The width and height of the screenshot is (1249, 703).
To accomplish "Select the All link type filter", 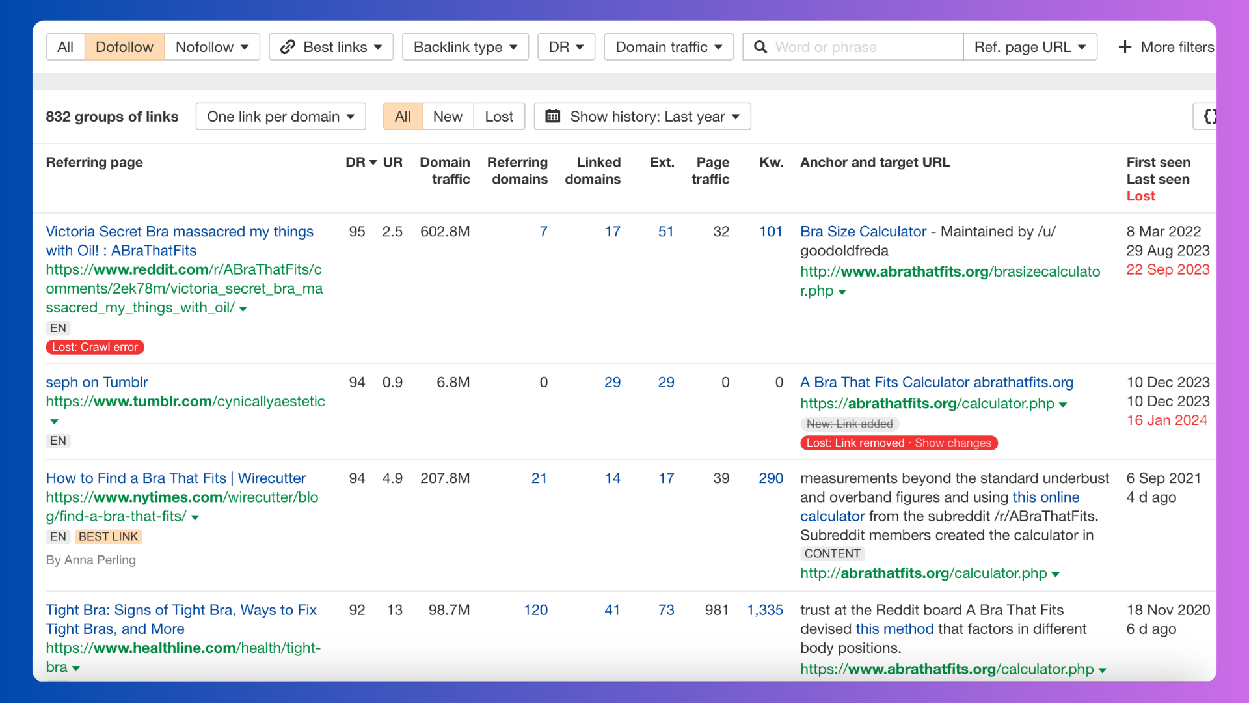I will (x=65, y=47).
